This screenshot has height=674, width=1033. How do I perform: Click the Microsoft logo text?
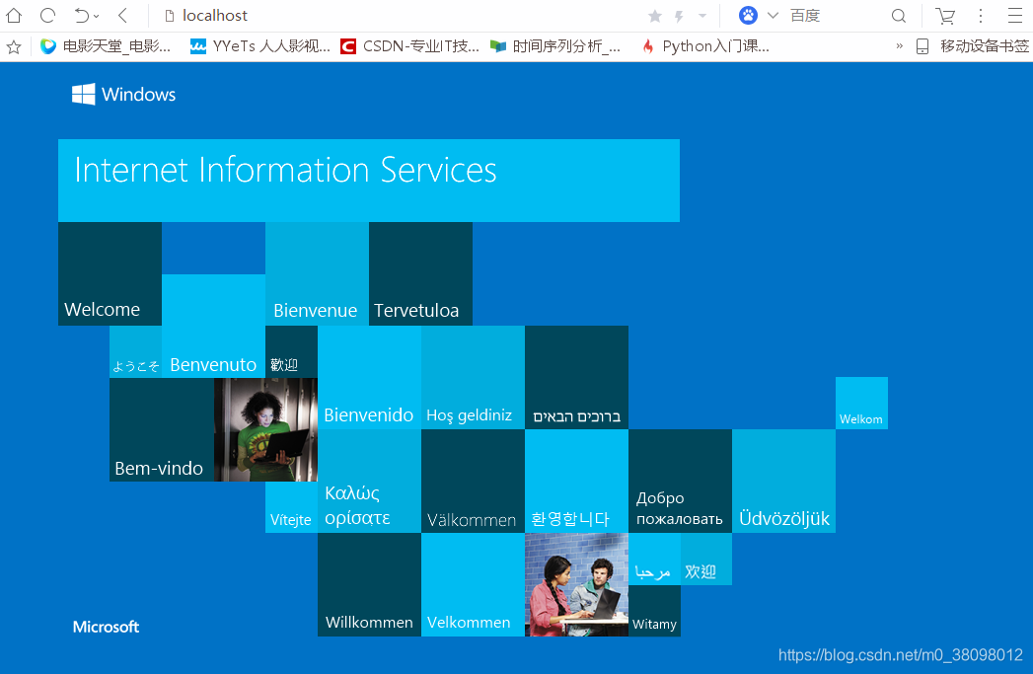pos(107,627)
